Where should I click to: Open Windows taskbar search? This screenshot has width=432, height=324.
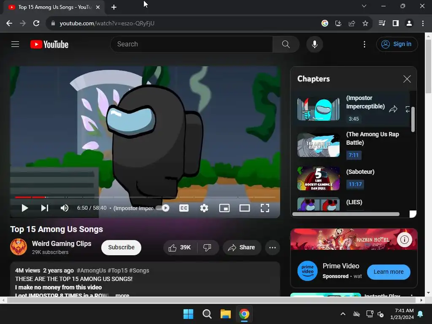click(207, 314)
